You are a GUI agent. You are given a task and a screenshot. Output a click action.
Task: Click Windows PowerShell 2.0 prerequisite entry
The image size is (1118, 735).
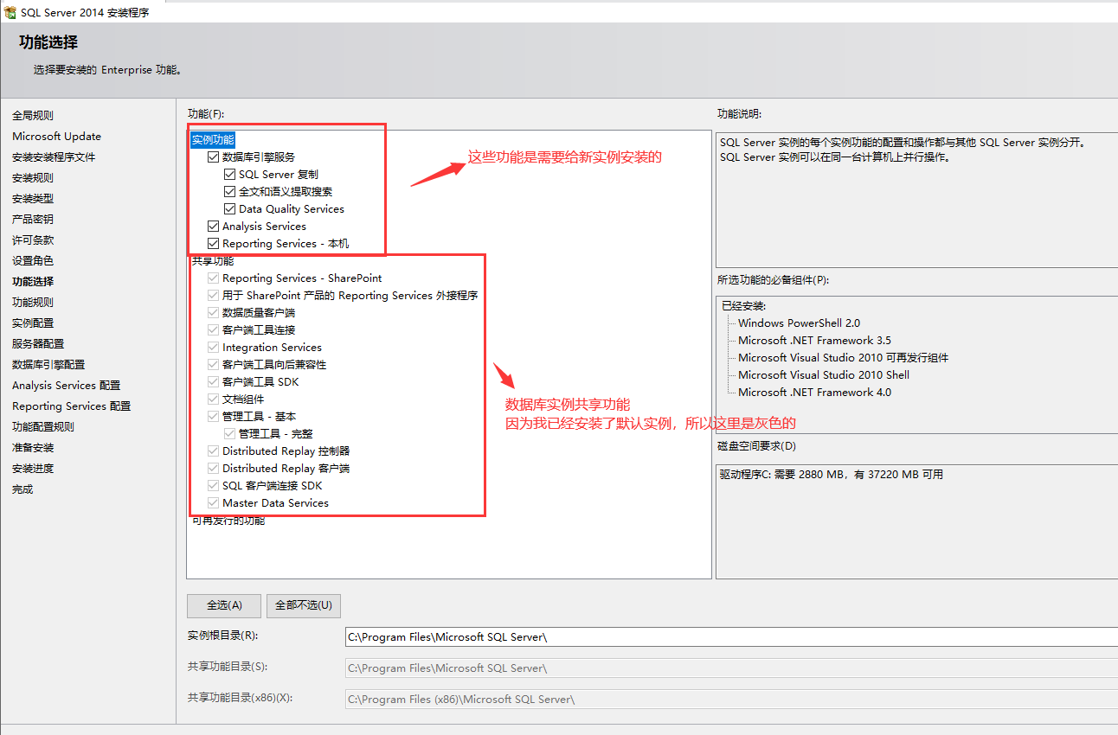pyautogui.click(x=799, y=323)
